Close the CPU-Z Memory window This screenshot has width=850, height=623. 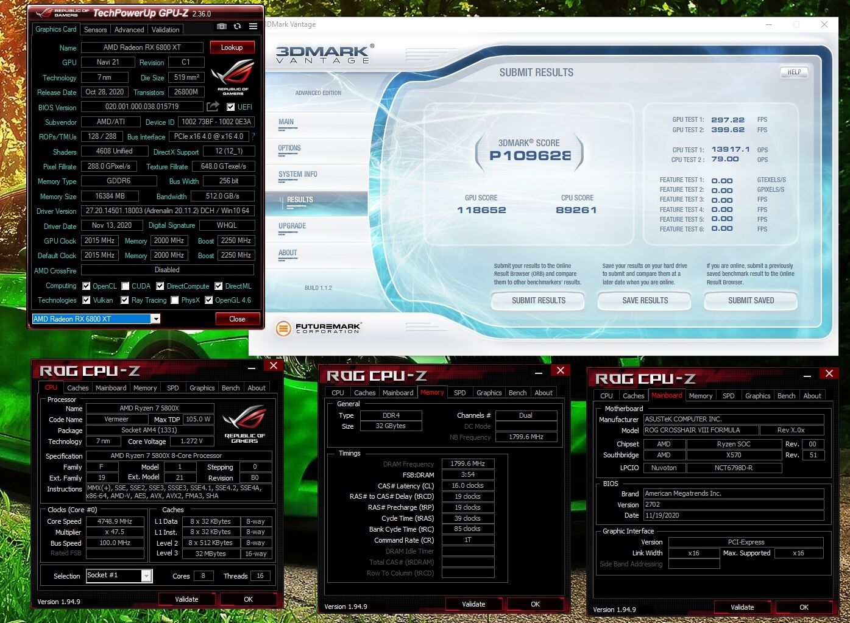point(561,370)
